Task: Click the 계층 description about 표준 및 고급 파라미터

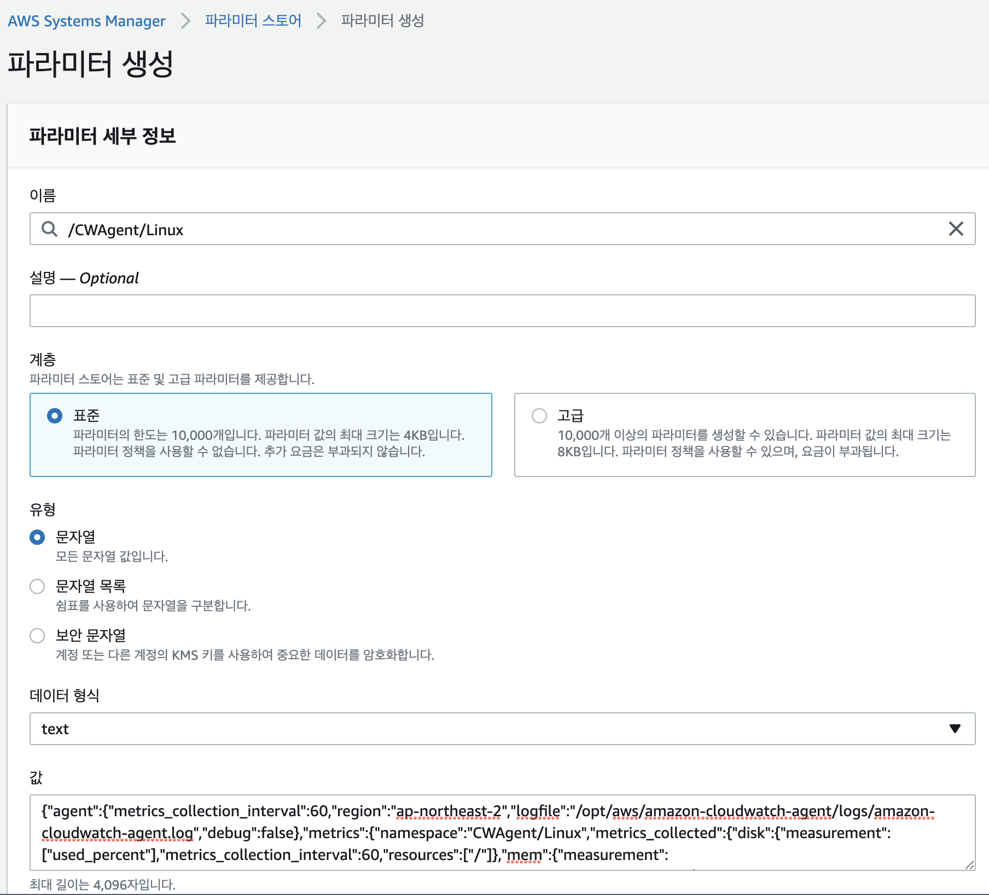Action: pyautogui.click(x=172, y=379)
